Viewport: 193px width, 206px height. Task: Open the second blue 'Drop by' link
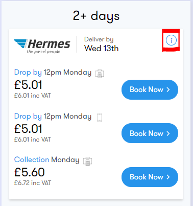[28, 117]
